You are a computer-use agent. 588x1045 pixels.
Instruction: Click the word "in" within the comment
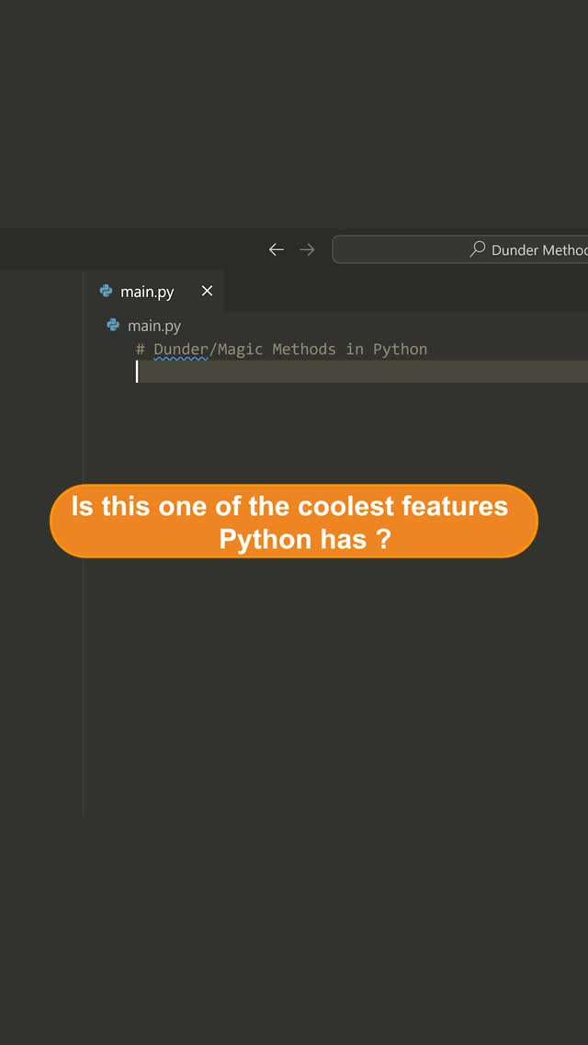(x=355, y=350)
